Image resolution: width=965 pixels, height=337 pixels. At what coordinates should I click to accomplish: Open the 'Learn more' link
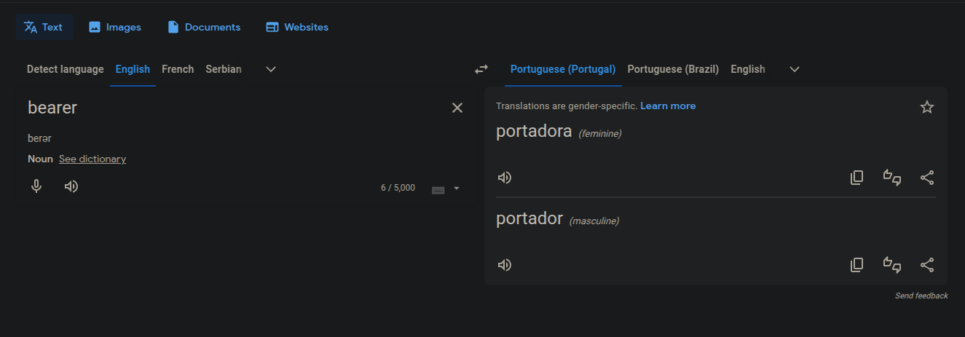pos(668,106)
